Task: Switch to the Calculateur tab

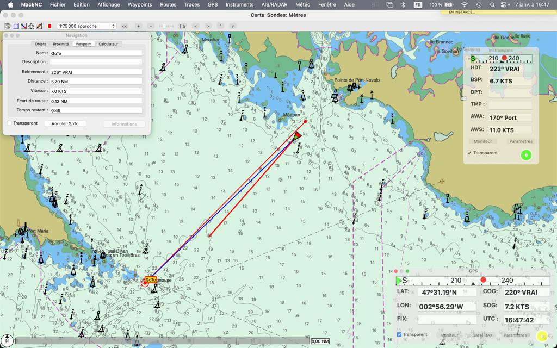Action: (x=108, y=44)
